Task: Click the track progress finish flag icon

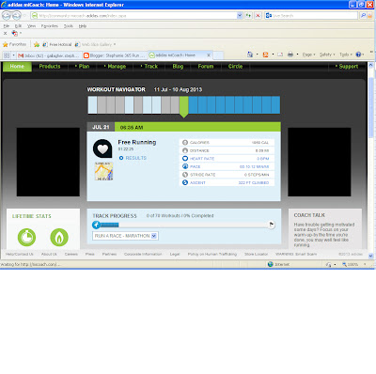Action: point(272,225)
